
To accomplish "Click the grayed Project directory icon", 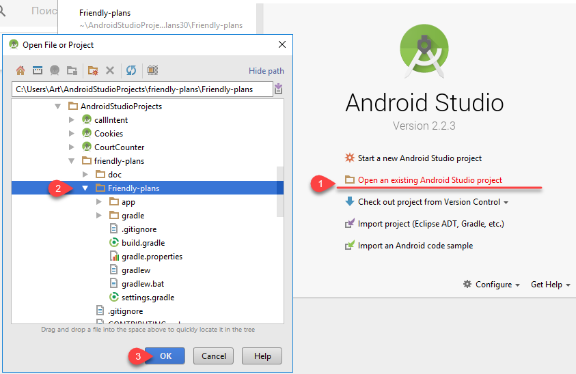I will [x=55, y=70].
